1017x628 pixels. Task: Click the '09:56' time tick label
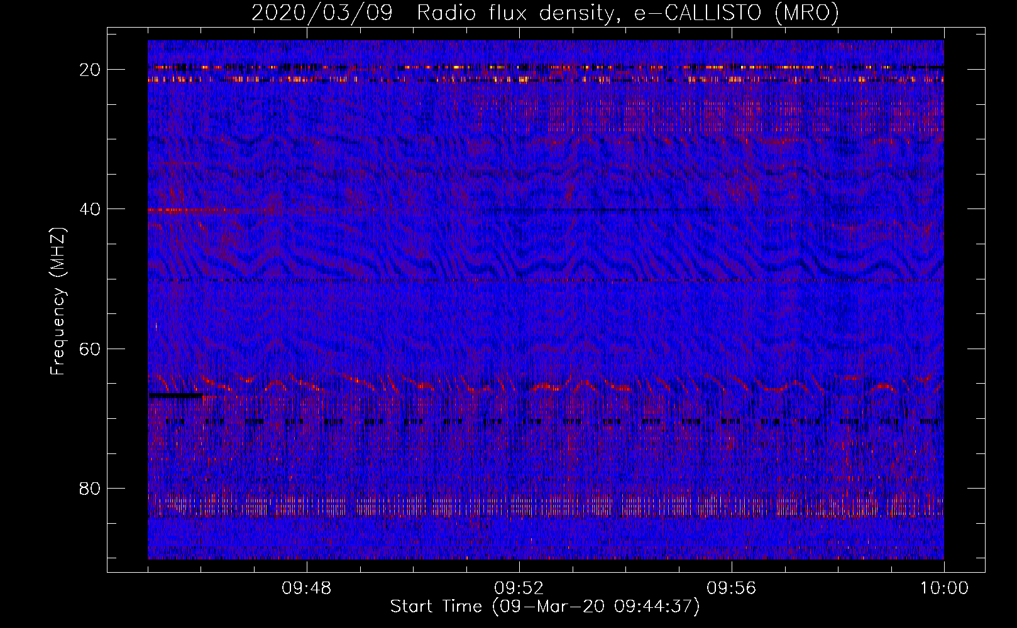(x=732, y=588)
